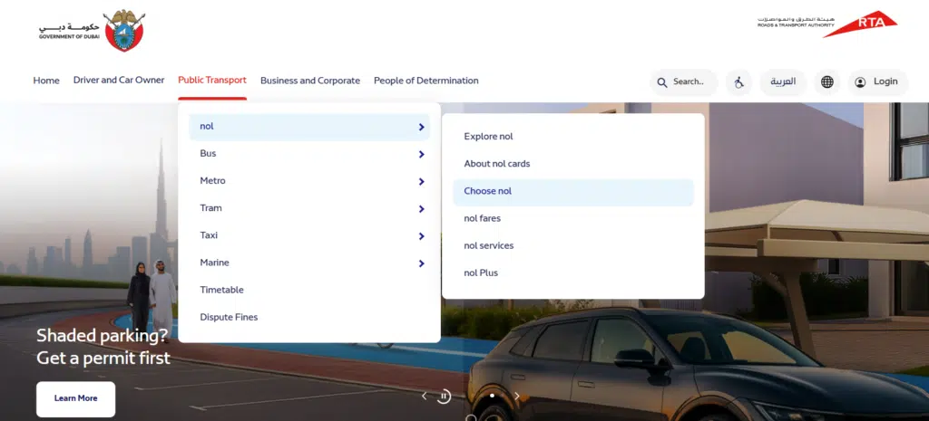Click the globe language icon
929x421 pixels.
pyautogui.click(x=826, y=81)
